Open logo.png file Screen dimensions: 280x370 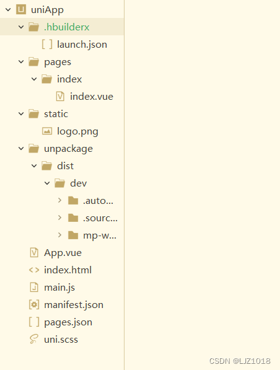77,131
